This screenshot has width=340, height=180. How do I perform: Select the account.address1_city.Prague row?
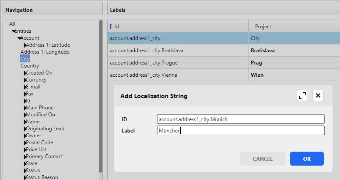[x=178, y=63]
